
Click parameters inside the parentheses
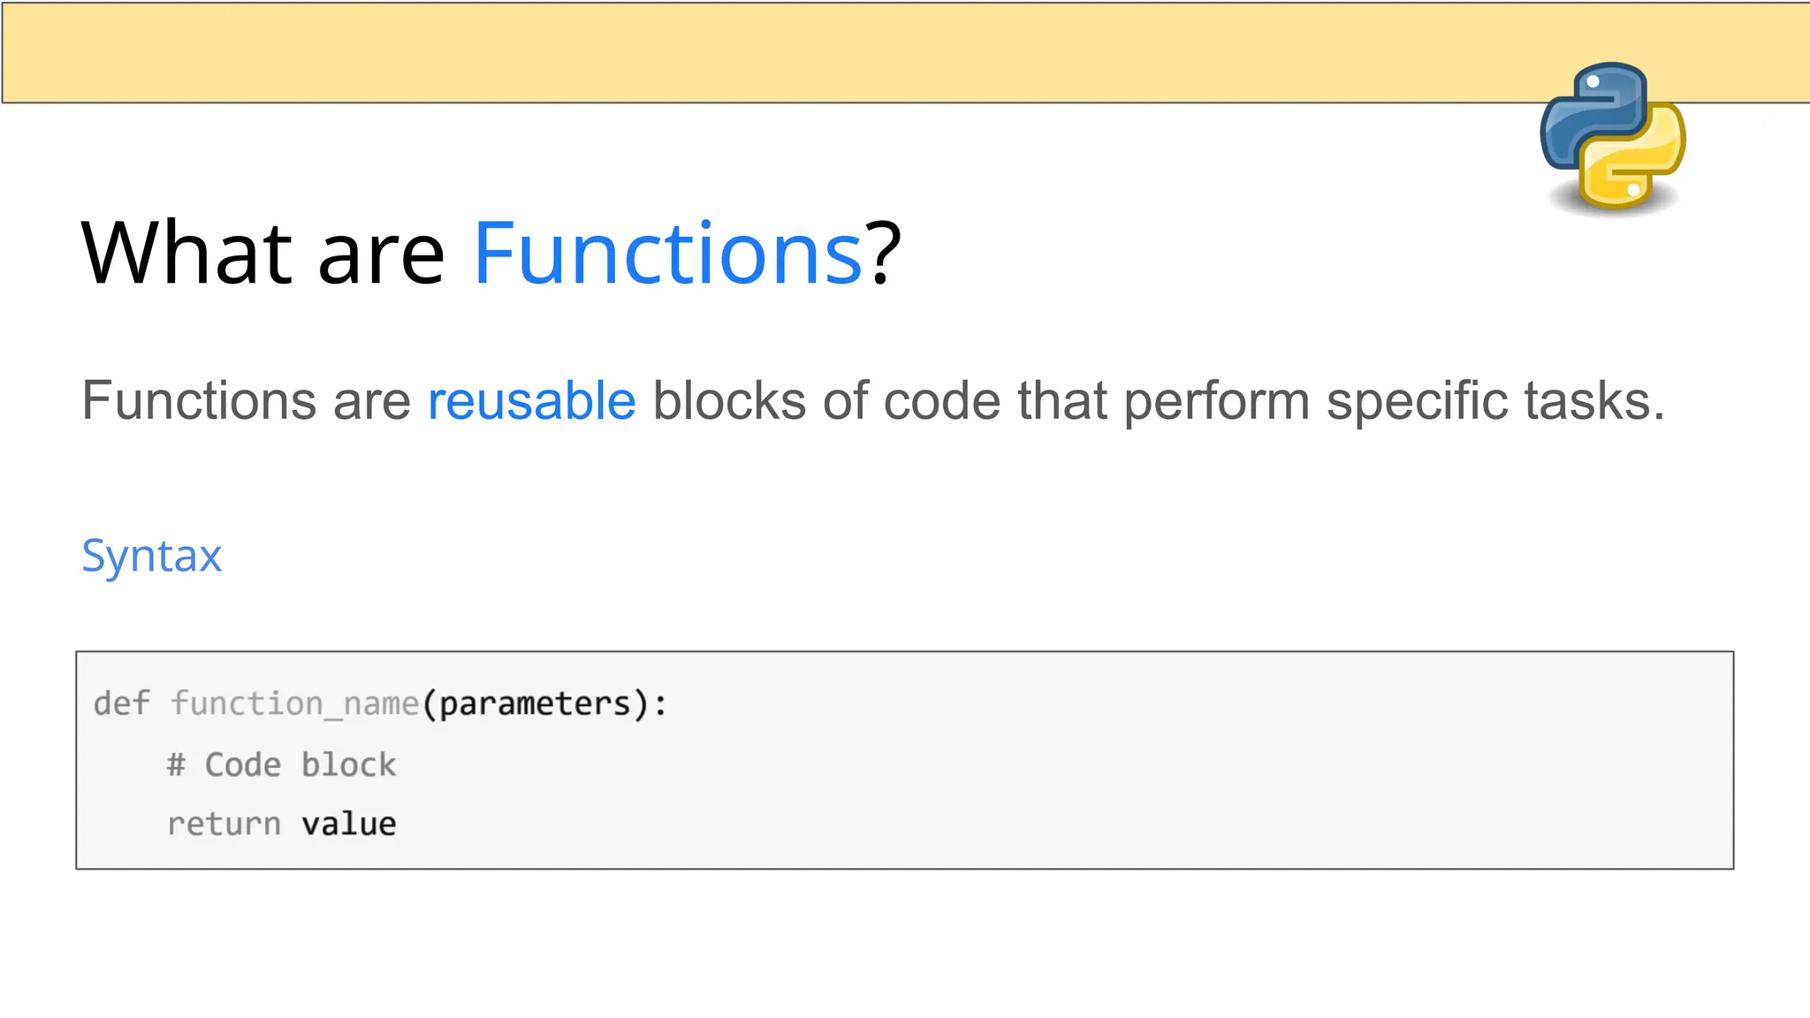coord(536,704)
